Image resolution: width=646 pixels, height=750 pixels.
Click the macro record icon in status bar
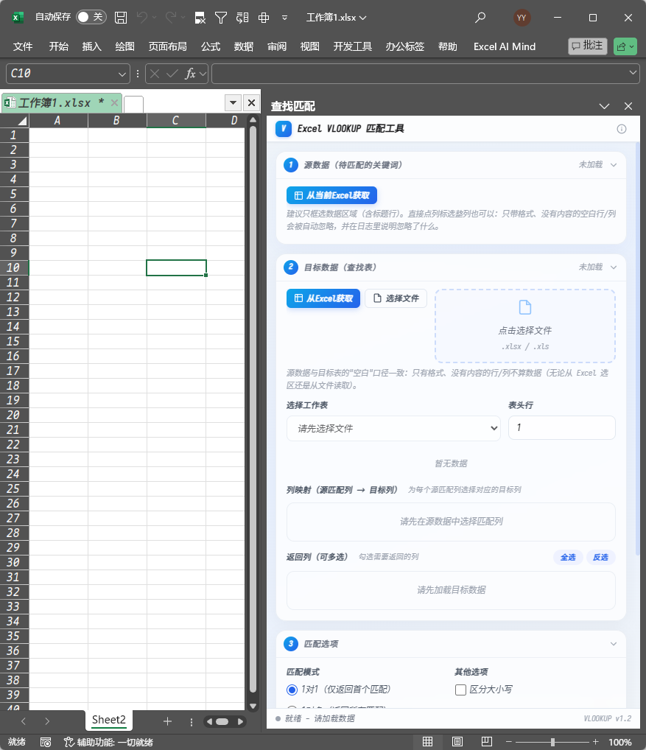point(46,742)
